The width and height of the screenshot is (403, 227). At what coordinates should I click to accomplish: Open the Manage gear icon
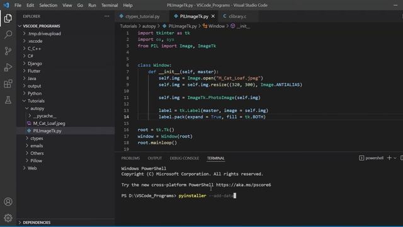[8, 218]
